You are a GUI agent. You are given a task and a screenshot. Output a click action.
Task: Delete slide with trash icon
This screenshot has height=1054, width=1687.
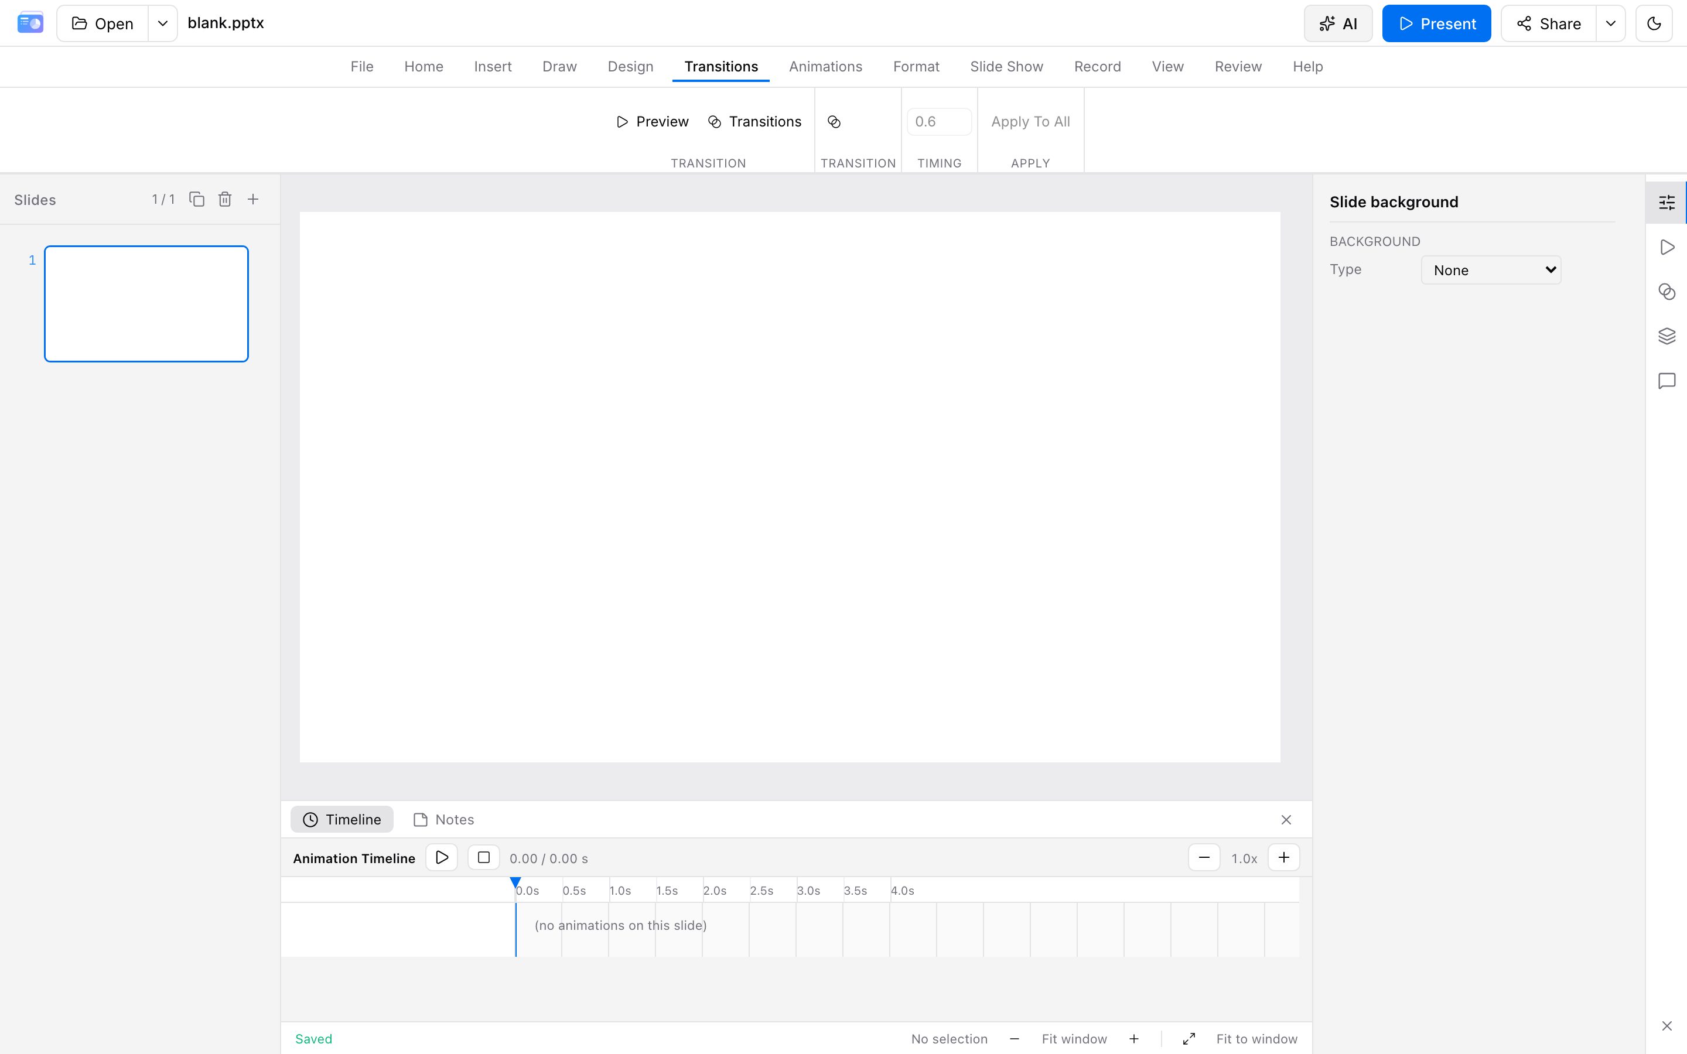[224, 199]
